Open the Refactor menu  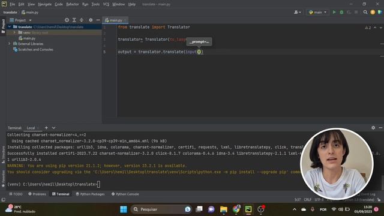click(73, 4)
